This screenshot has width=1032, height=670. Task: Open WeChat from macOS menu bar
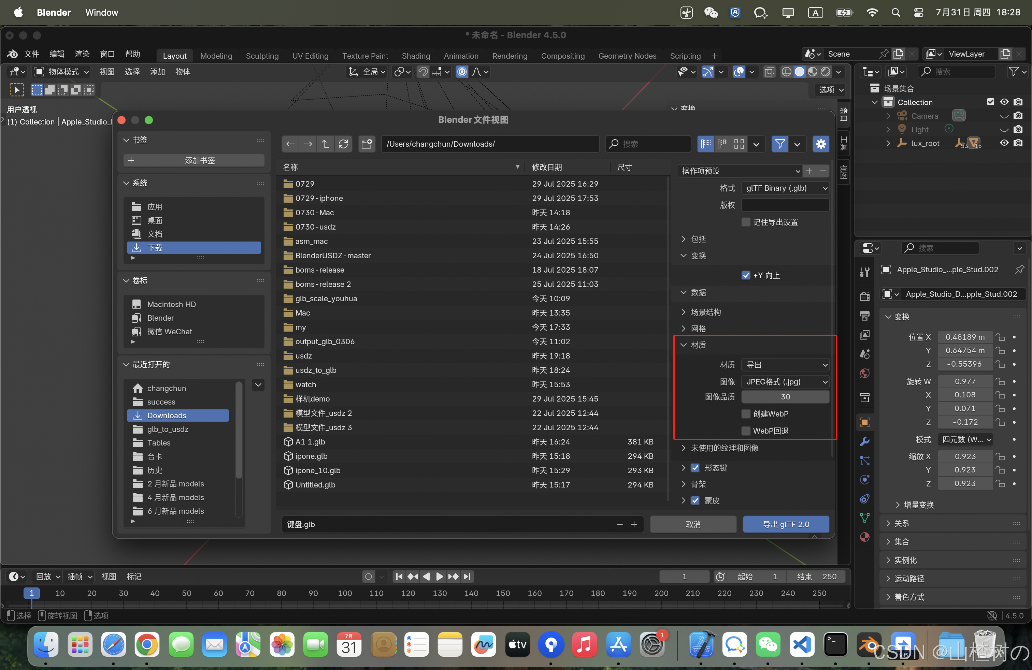(711, 13)
